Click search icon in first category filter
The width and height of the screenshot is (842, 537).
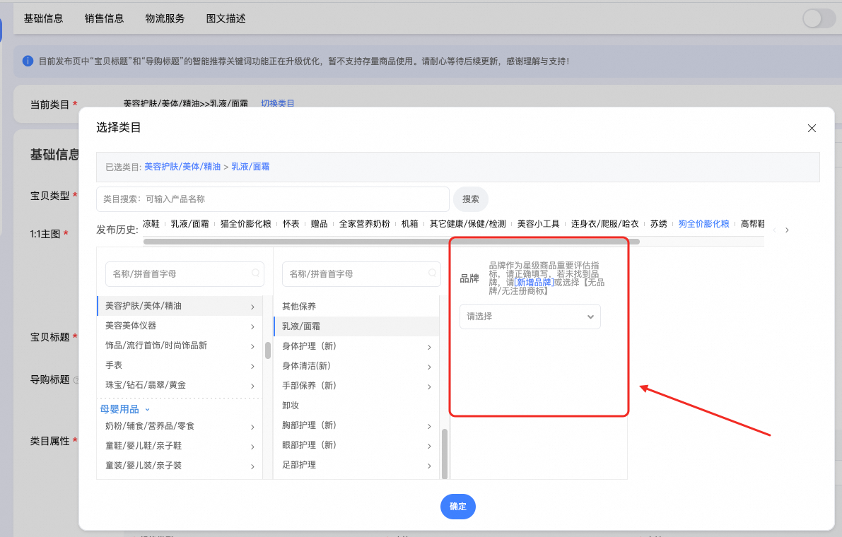click(x=256, y=273)
